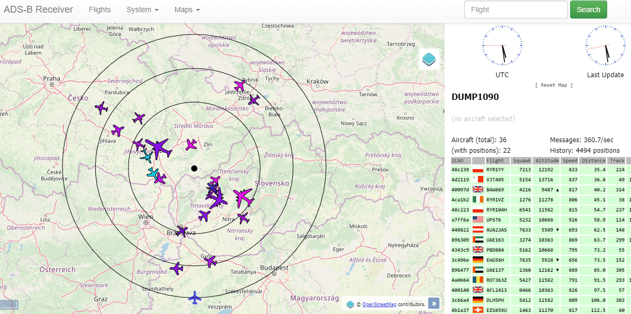Toggle sidebar with the double-arrow button

[x=434, y=303]
